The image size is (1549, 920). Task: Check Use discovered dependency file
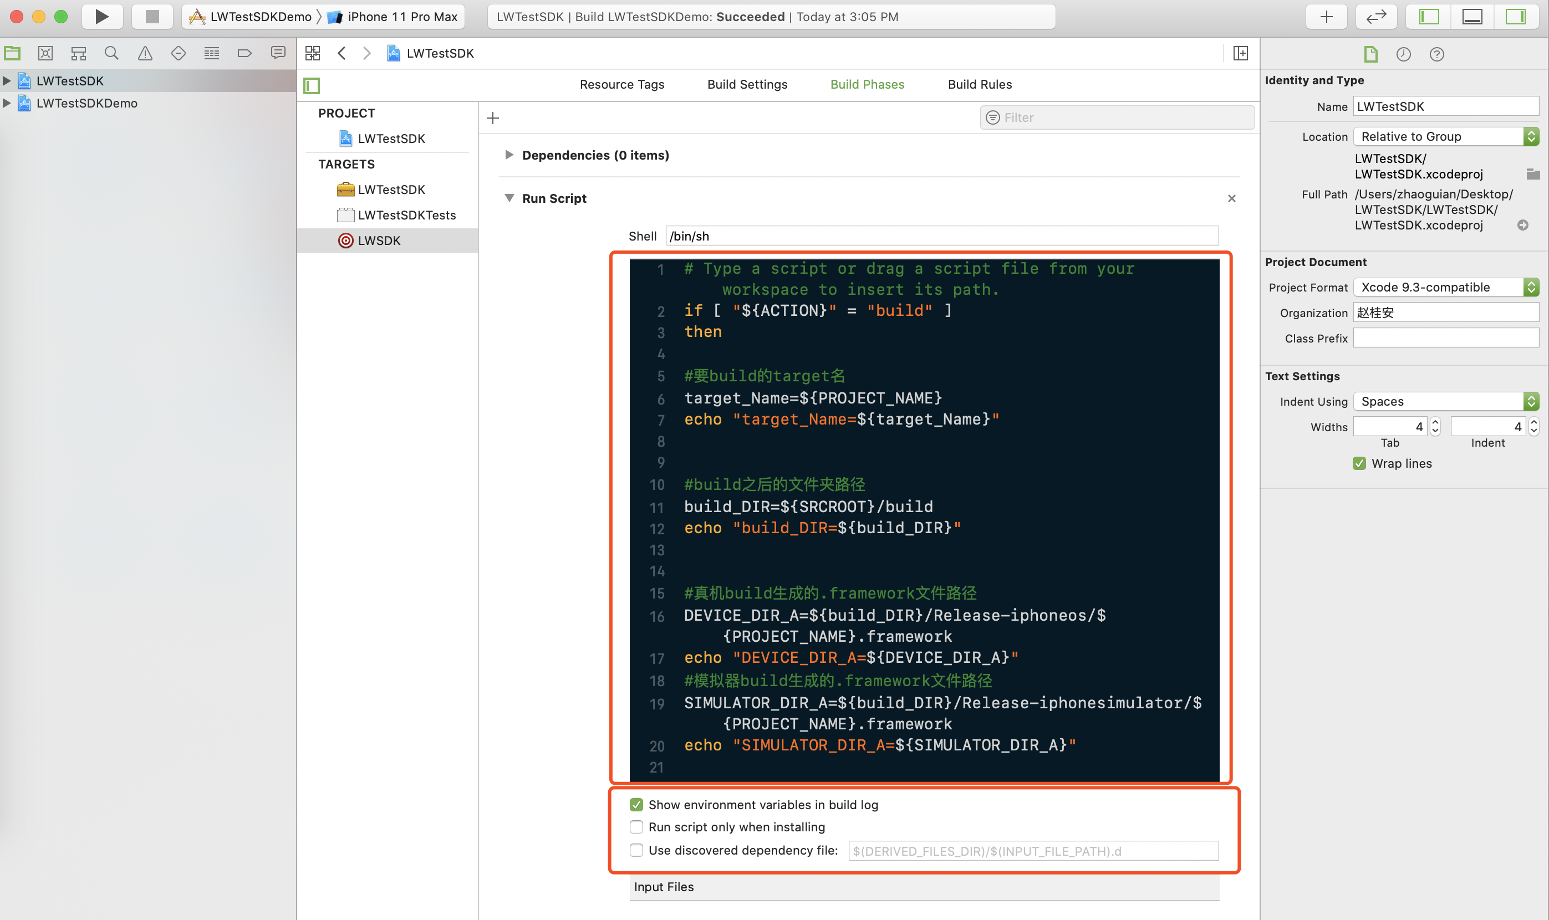point(636,850)
